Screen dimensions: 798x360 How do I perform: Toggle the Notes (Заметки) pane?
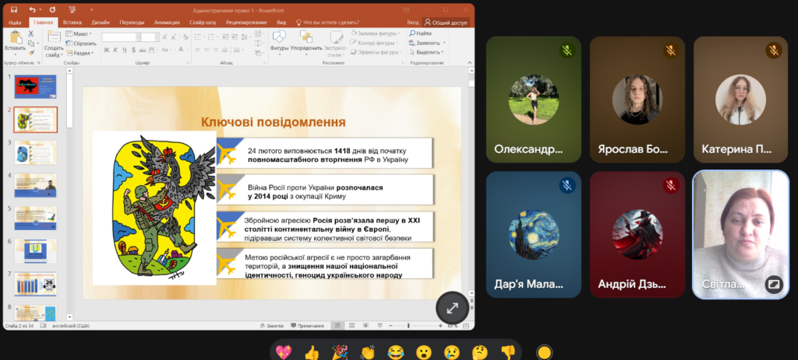[x=270, y=325]
